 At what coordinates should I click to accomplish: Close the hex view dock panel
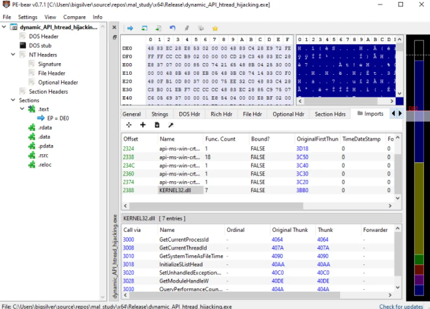pos(114,28)
